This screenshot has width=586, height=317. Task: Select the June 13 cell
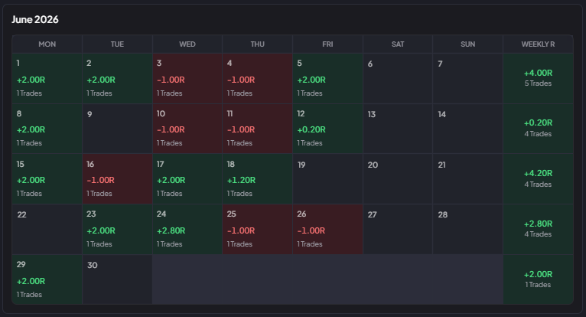398,129
